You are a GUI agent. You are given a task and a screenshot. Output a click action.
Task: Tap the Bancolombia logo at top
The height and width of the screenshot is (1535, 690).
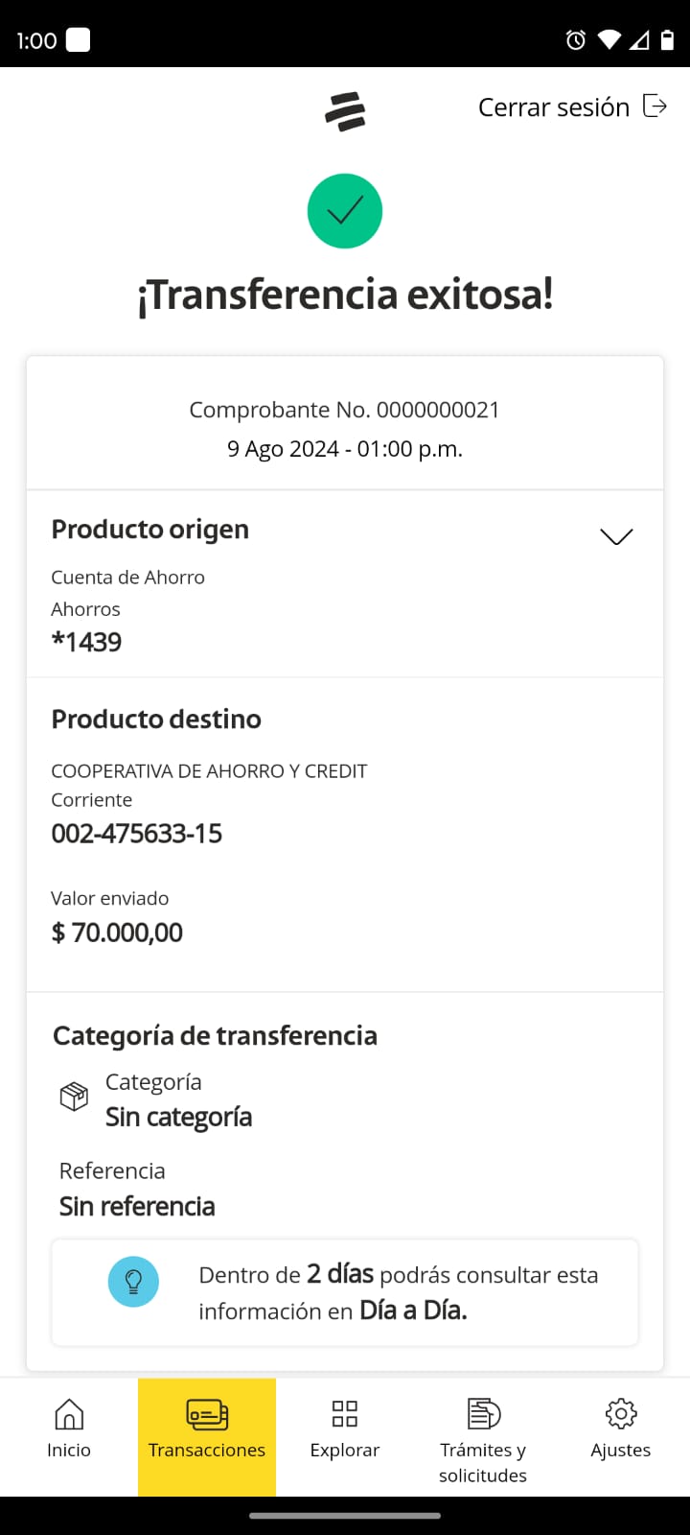click(x=345, y=111)
